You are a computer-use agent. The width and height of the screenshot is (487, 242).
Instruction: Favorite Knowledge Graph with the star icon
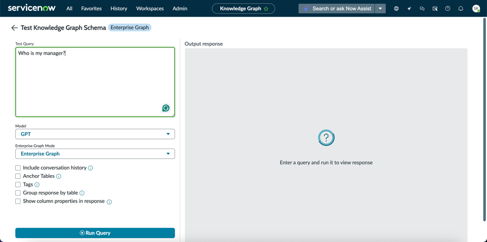[x=266, y=9]
